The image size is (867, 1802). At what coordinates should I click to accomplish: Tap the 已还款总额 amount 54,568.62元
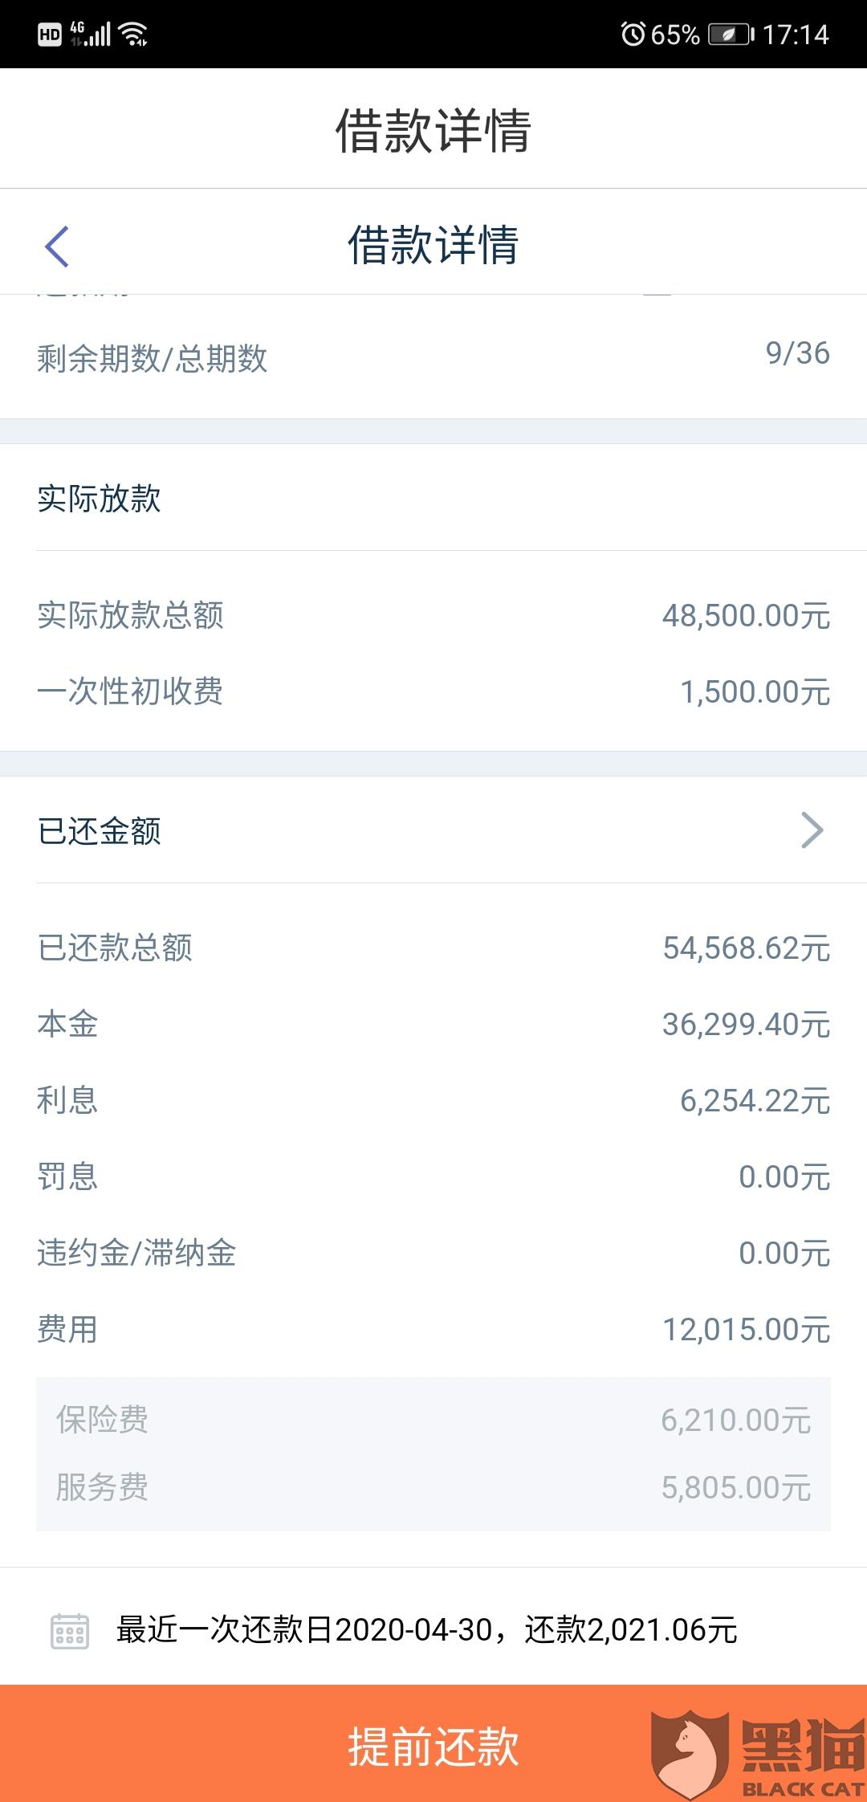[747, 948]
